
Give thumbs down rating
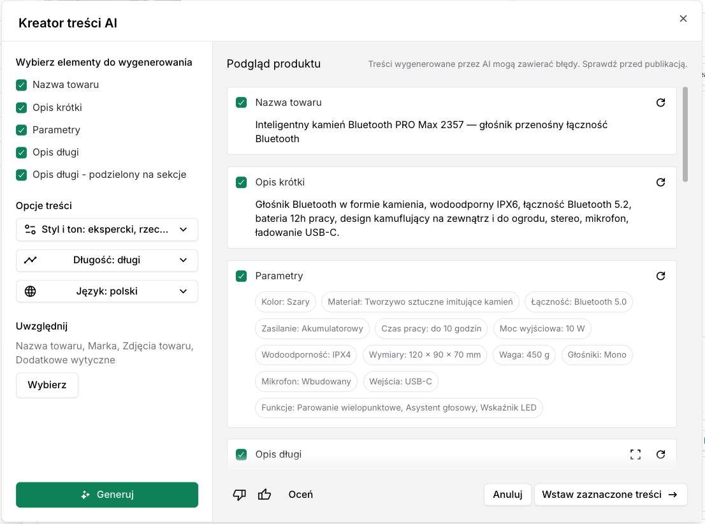pos(239,495)
